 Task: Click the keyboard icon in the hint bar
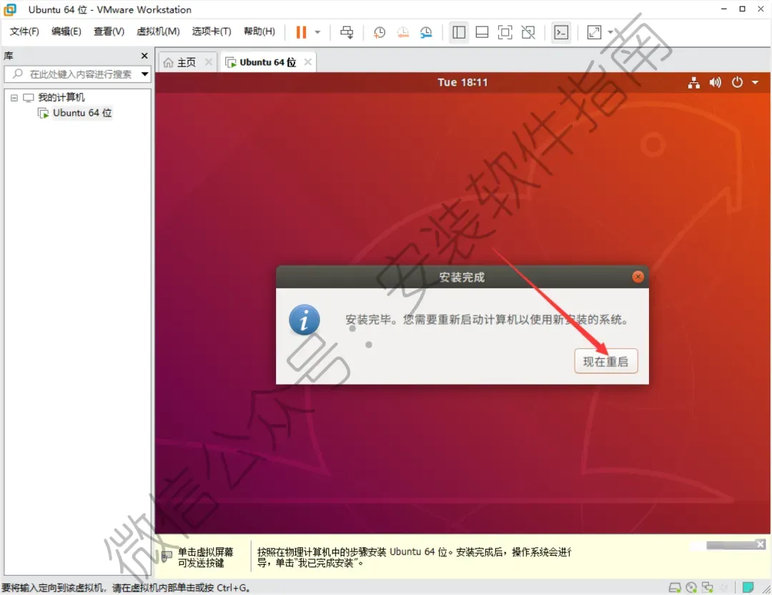tap(167, 556)
